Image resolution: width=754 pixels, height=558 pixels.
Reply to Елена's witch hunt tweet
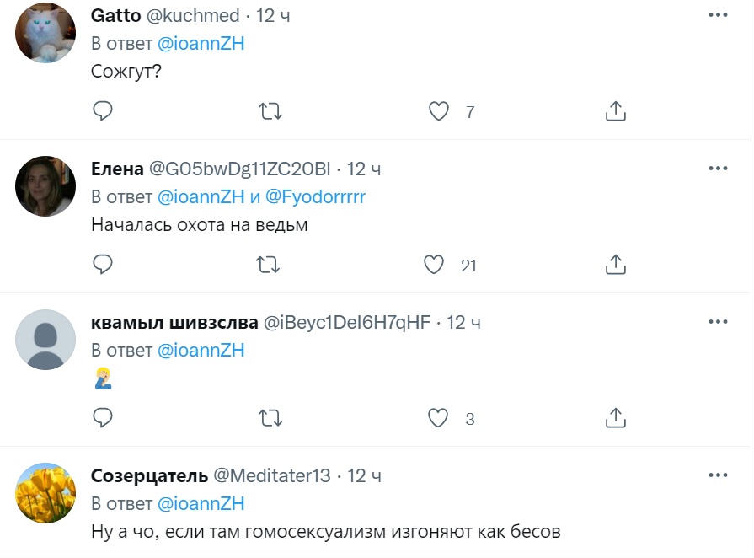point(103,265)
